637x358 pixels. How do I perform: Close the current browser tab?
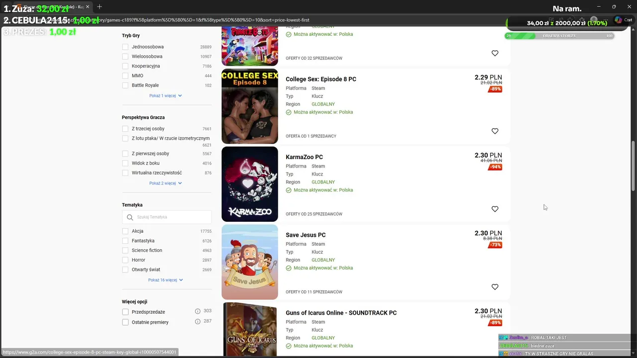(87, 7)
